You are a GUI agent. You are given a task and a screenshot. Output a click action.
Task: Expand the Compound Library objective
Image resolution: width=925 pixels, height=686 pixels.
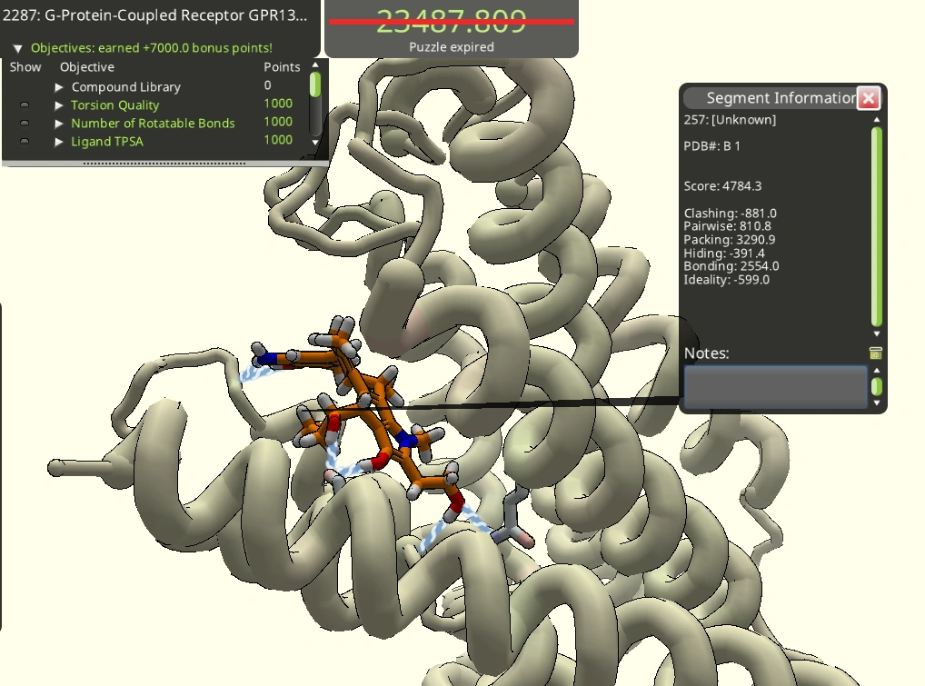coord(59,86)
